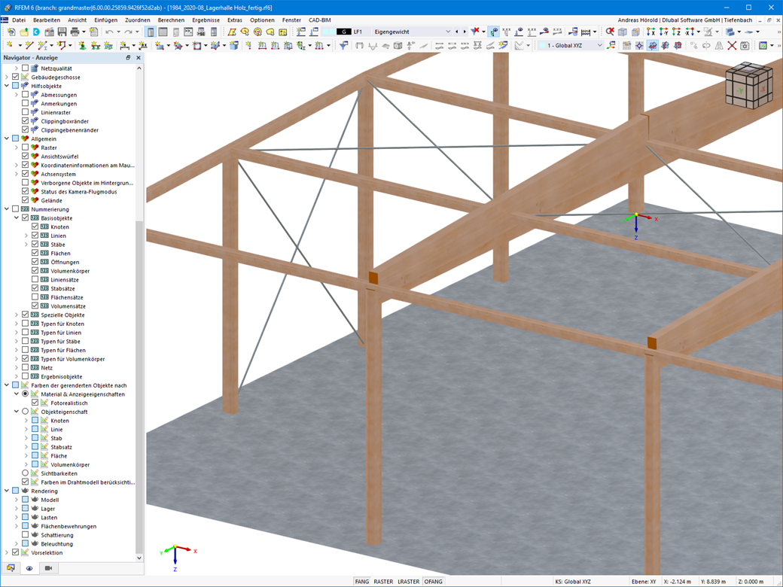The width and height of the screenshot is (783, 587).
Task: Click the view in Z direction icon
Action: [677, 32]
